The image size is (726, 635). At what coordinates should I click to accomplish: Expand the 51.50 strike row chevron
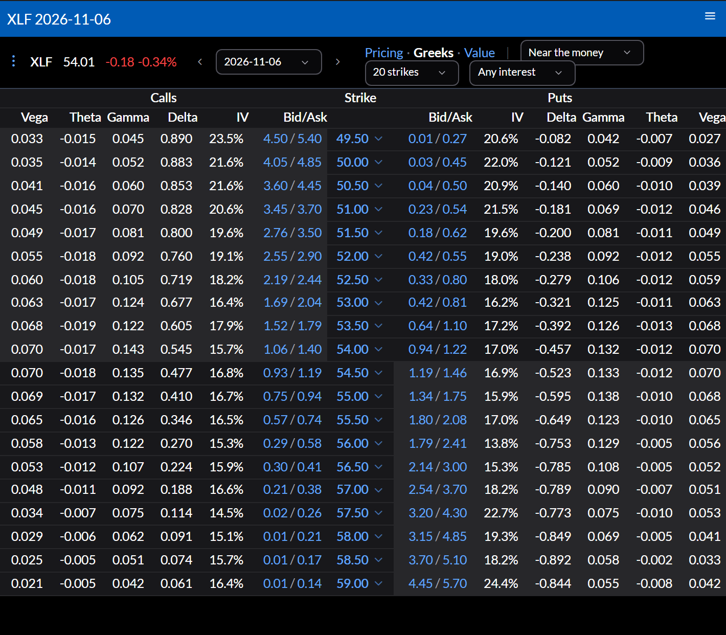click(x=378, y=233)
